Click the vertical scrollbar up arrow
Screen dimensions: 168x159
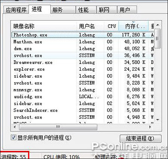[x=158, y=25]
